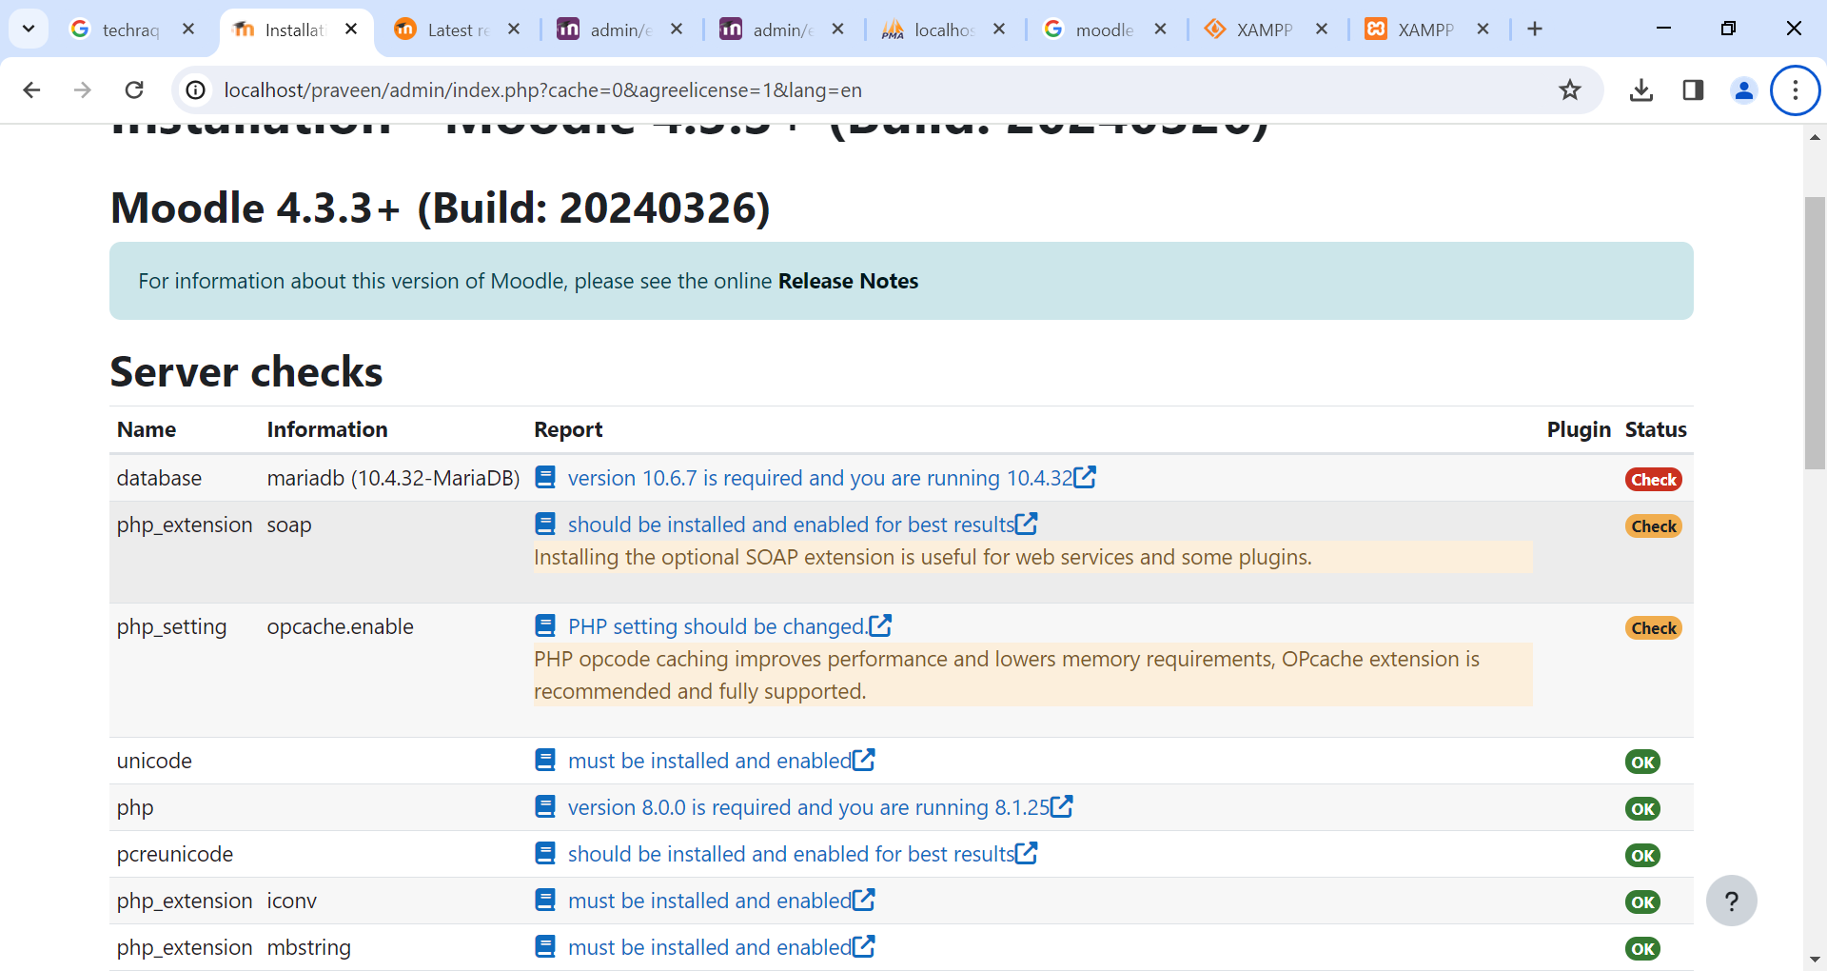Viewport: 1827px width, 971px height.
Task: Click the unicode report book icon
Action: pos(545,760)
